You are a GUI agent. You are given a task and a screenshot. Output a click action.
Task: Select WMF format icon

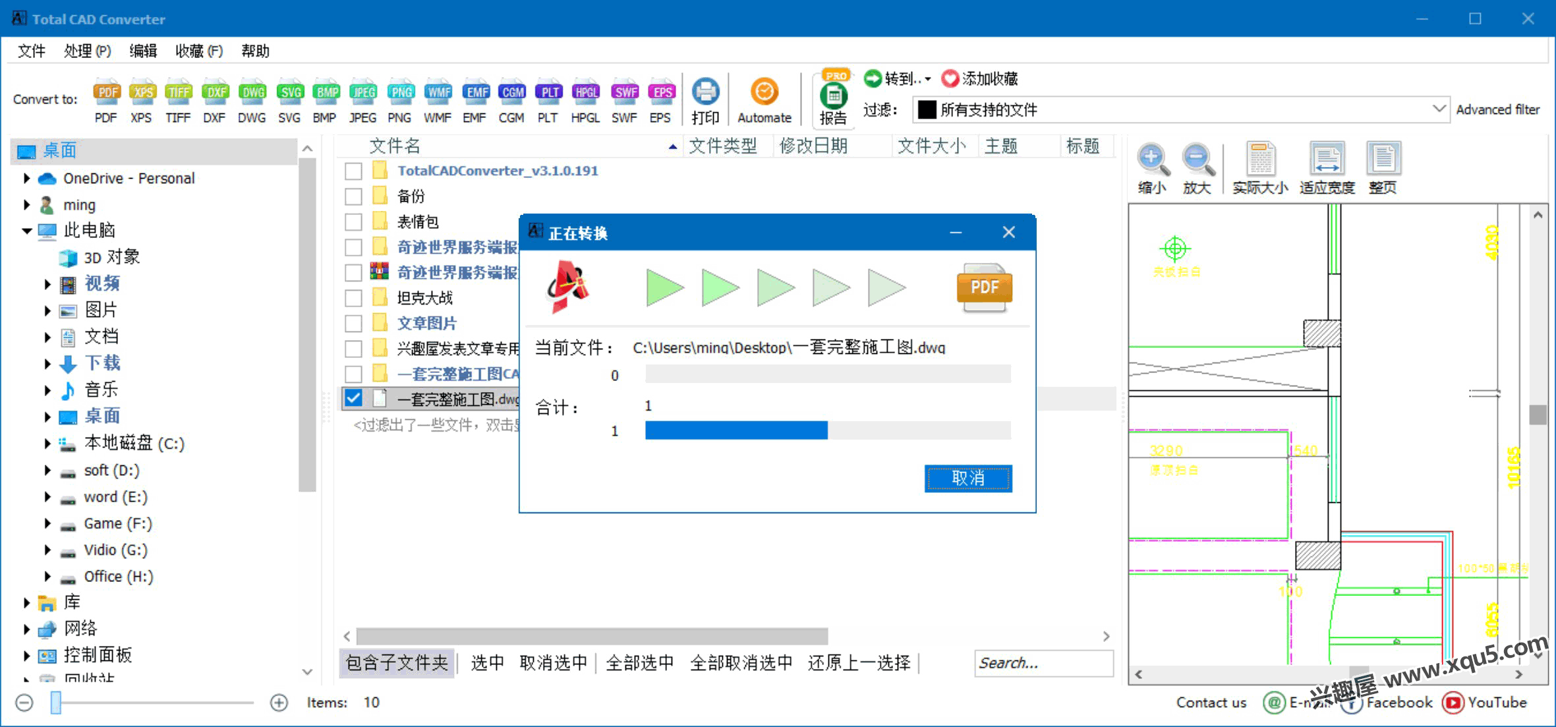[x=438, y=93]
